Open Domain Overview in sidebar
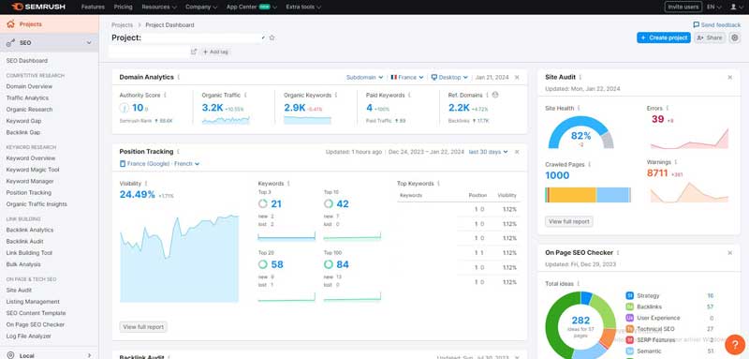 (29, 86)
